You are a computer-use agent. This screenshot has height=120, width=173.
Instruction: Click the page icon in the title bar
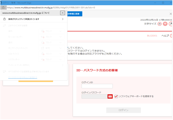1,3
